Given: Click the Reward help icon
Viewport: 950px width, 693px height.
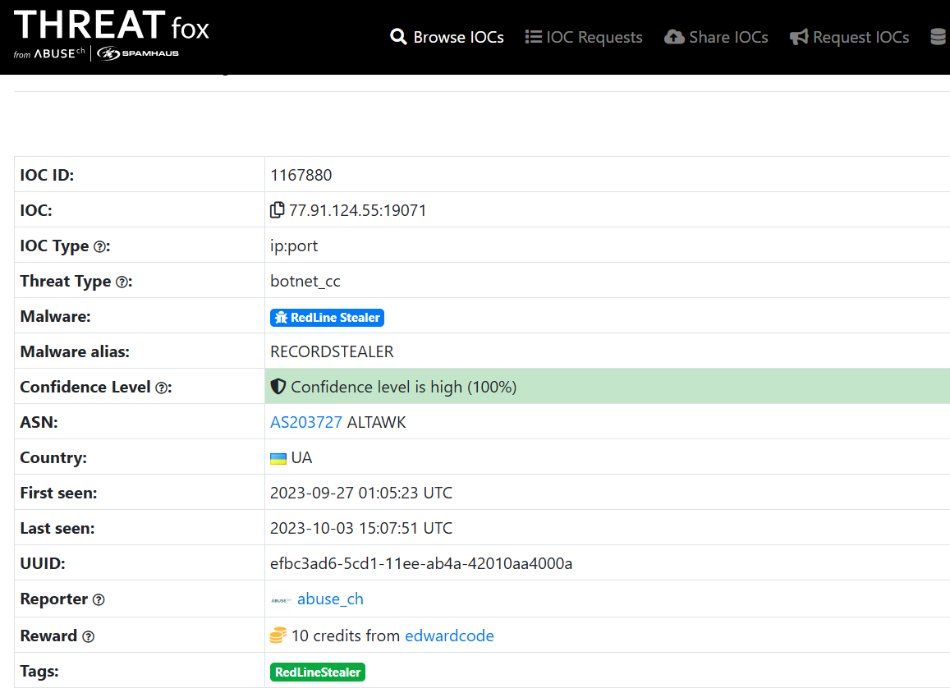Looking at the screenshot, I should tap(89, 636).
